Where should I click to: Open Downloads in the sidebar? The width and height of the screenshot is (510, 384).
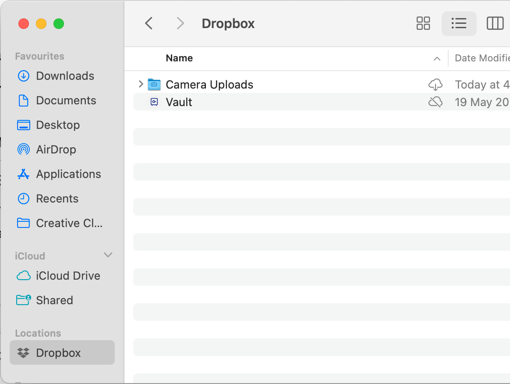(x=62, y=76)
